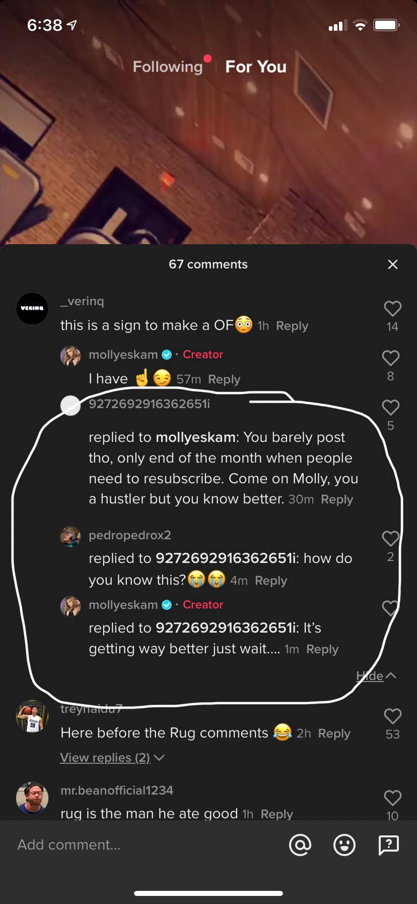Like _verinq's comment with heart icon

(x=392, y=309)
